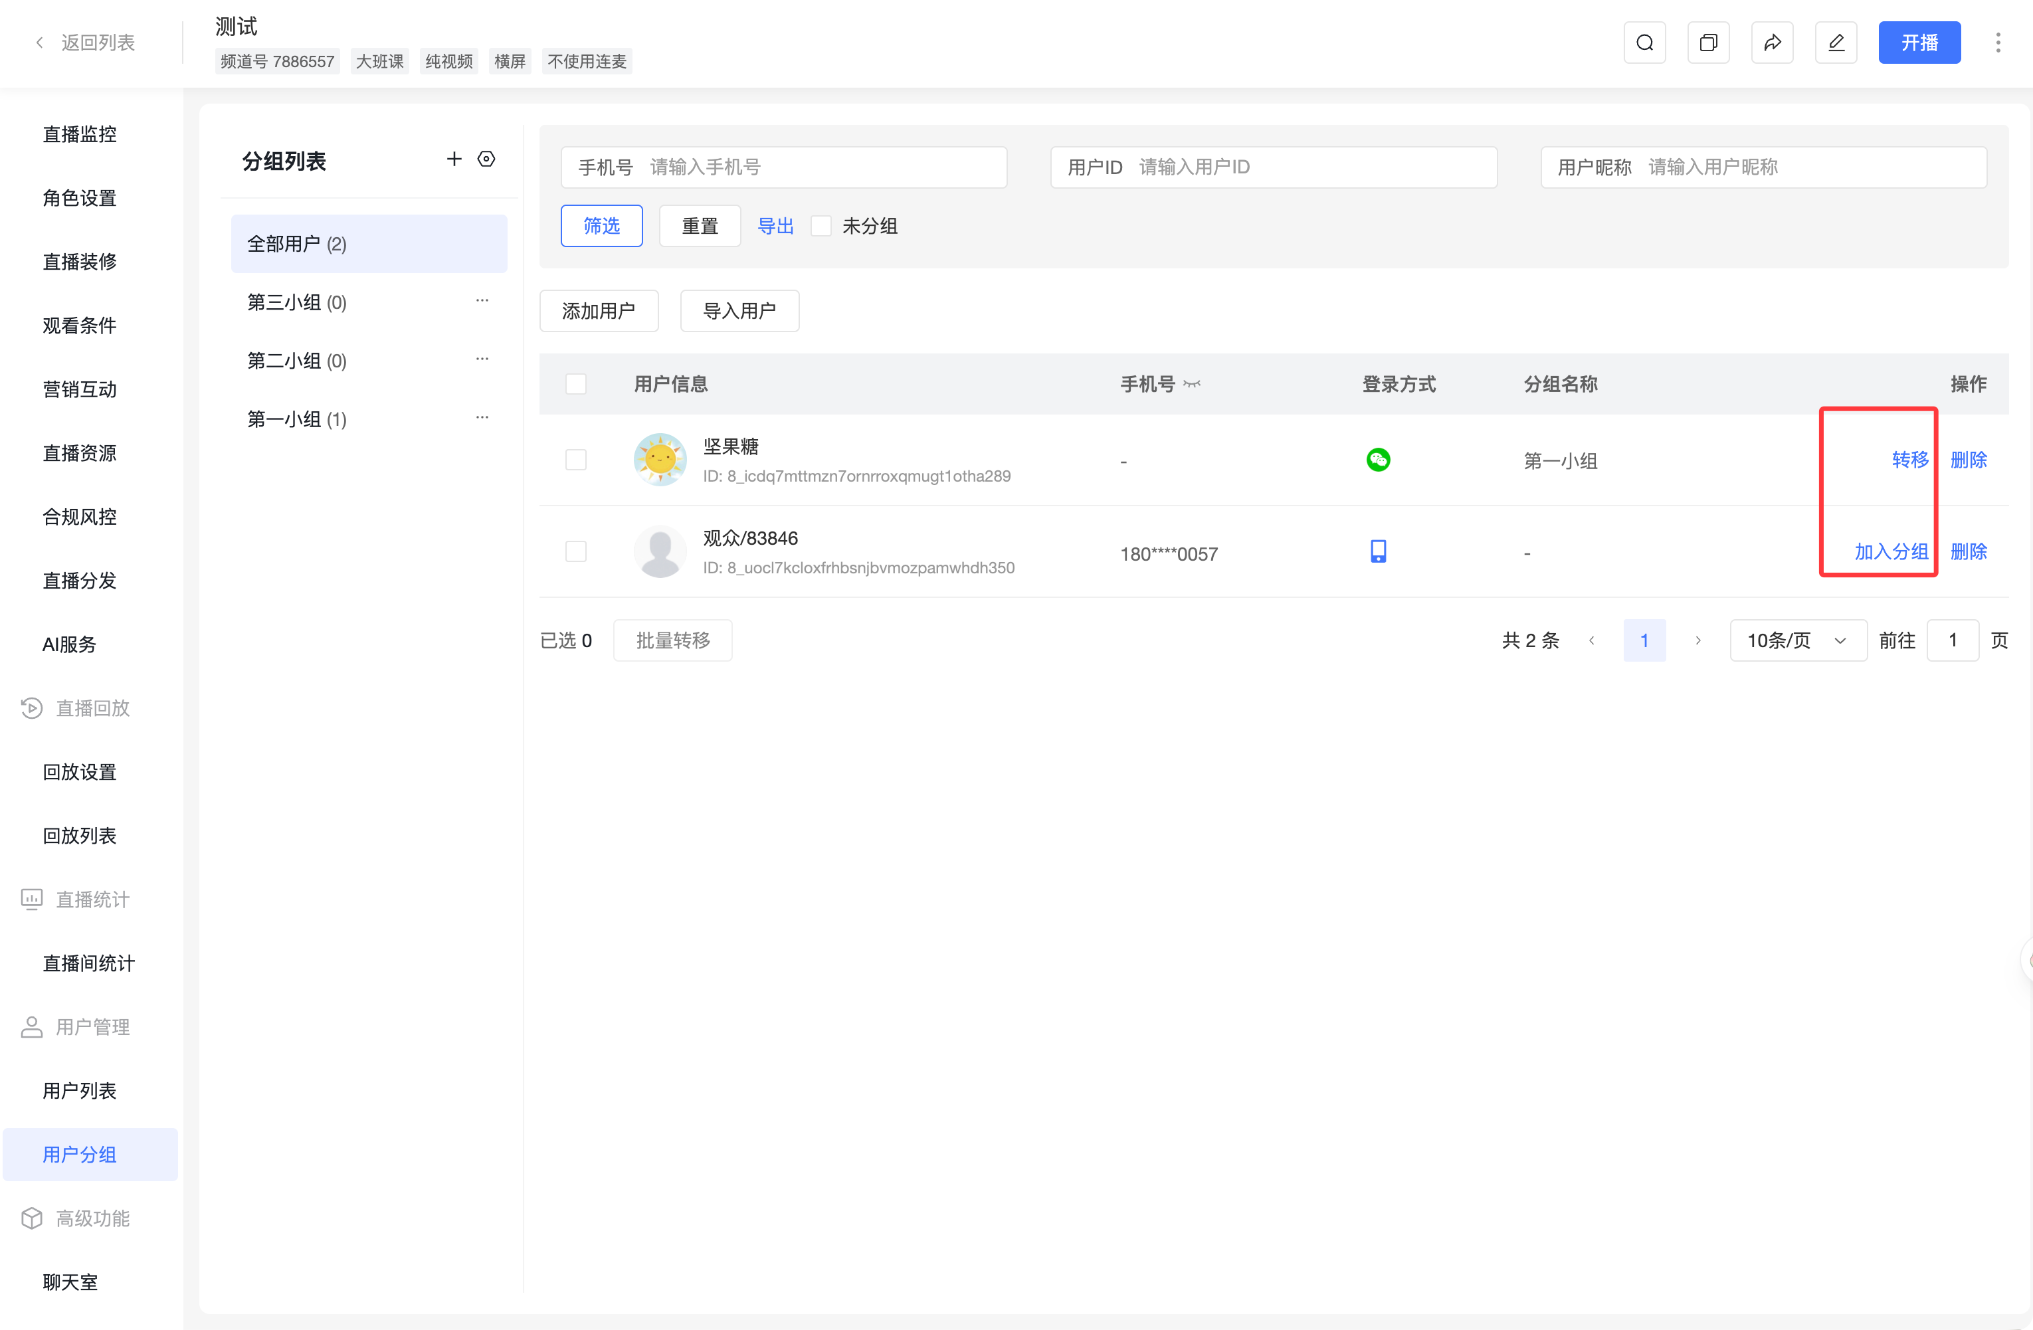Open 直播监控 in sidebar
Screen dimensions: 2033x1330
[x=80, y=134]
